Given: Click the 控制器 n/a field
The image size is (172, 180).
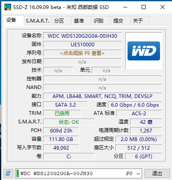Looking at the screenshot, I should (x=103, y=79).
